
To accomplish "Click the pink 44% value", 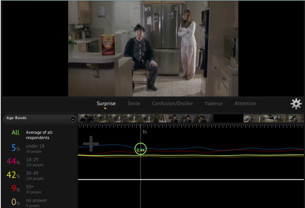I will pyautogui.click(x=13, y=161).
